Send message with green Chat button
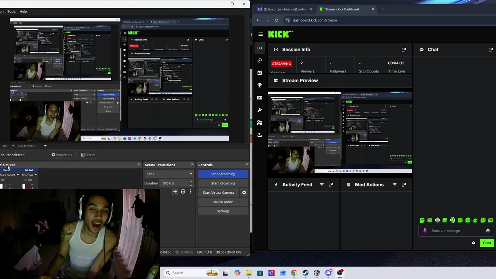This screenshot has height=279, width=496. pos(487,243)
